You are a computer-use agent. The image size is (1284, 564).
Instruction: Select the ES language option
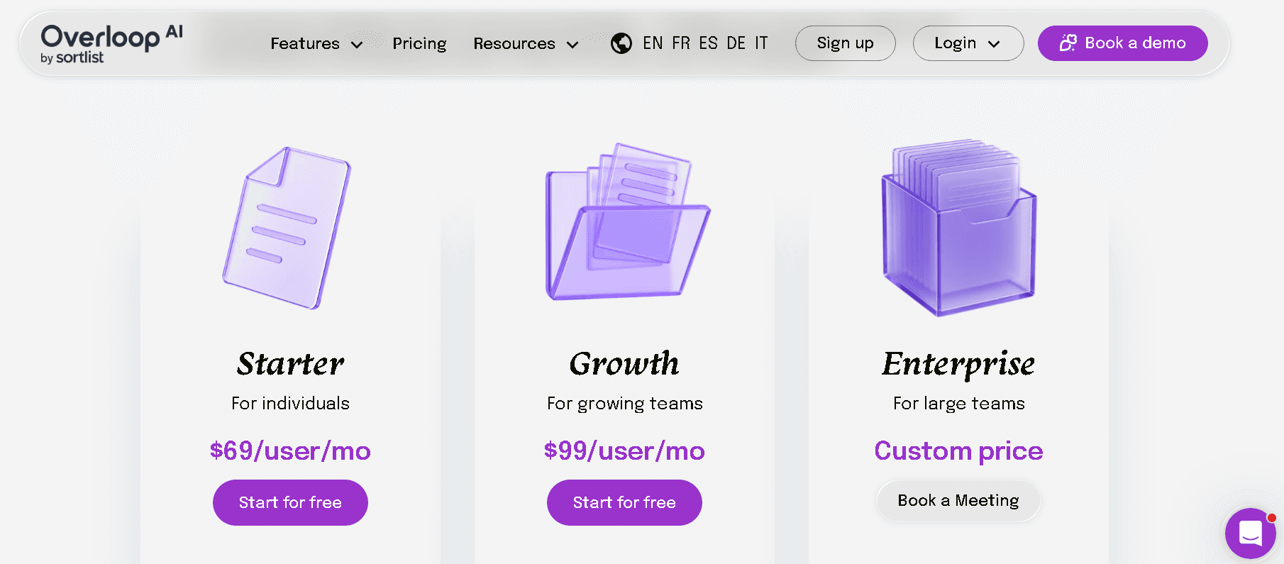(x=708, y=43)
